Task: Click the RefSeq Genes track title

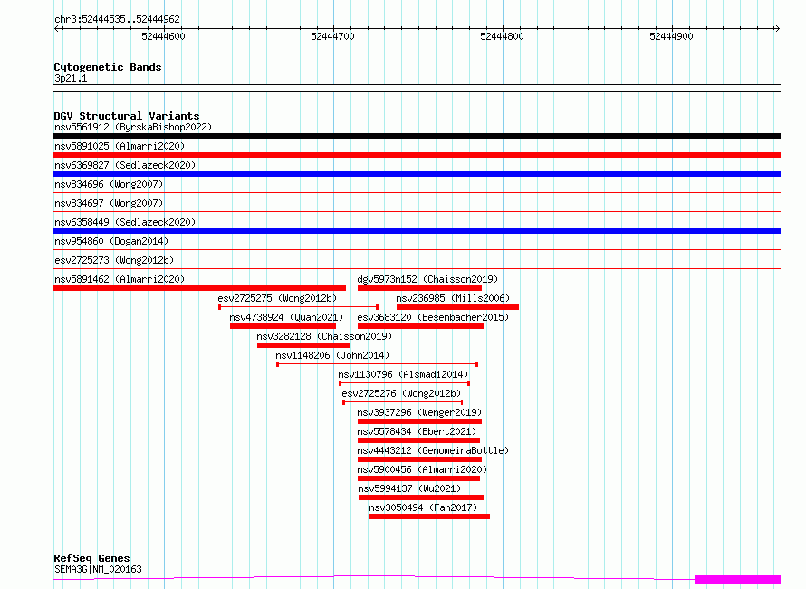Action: point(91,558)
